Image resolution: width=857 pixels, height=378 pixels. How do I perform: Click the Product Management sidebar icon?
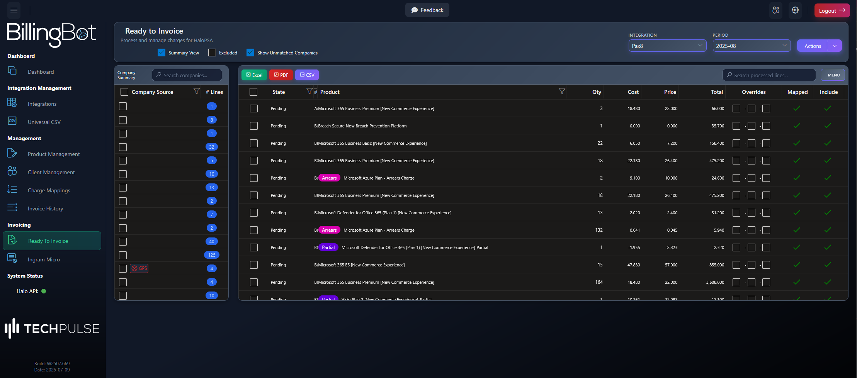(x=12, y=153)
